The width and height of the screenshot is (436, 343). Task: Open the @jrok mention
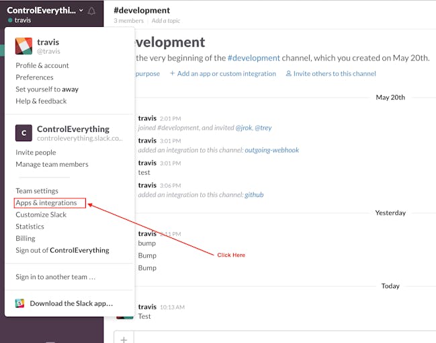244,128
